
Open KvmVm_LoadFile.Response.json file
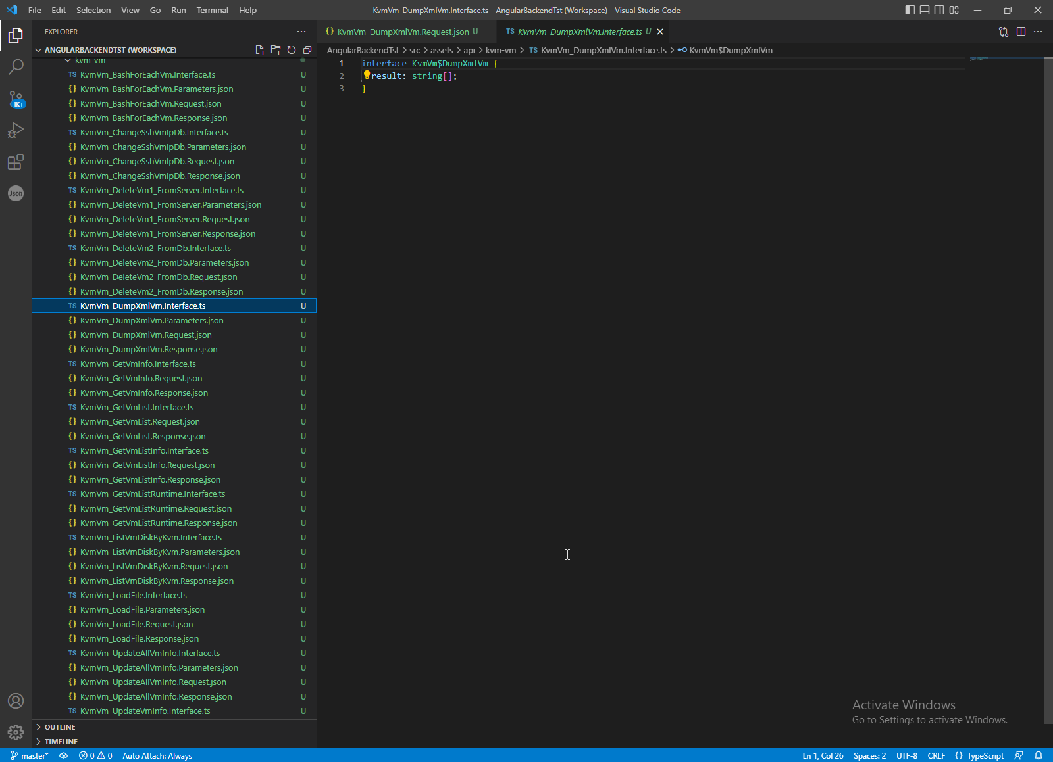tap(174, 638)
